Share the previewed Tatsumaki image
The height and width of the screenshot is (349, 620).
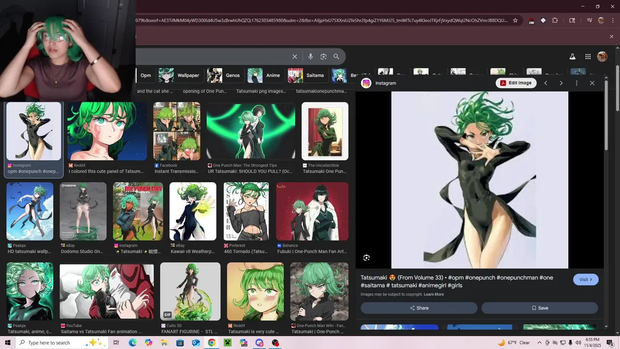(419, 308)
